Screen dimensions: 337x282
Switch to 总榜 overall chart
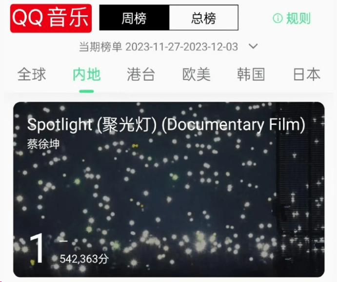(x=204, y=18)
